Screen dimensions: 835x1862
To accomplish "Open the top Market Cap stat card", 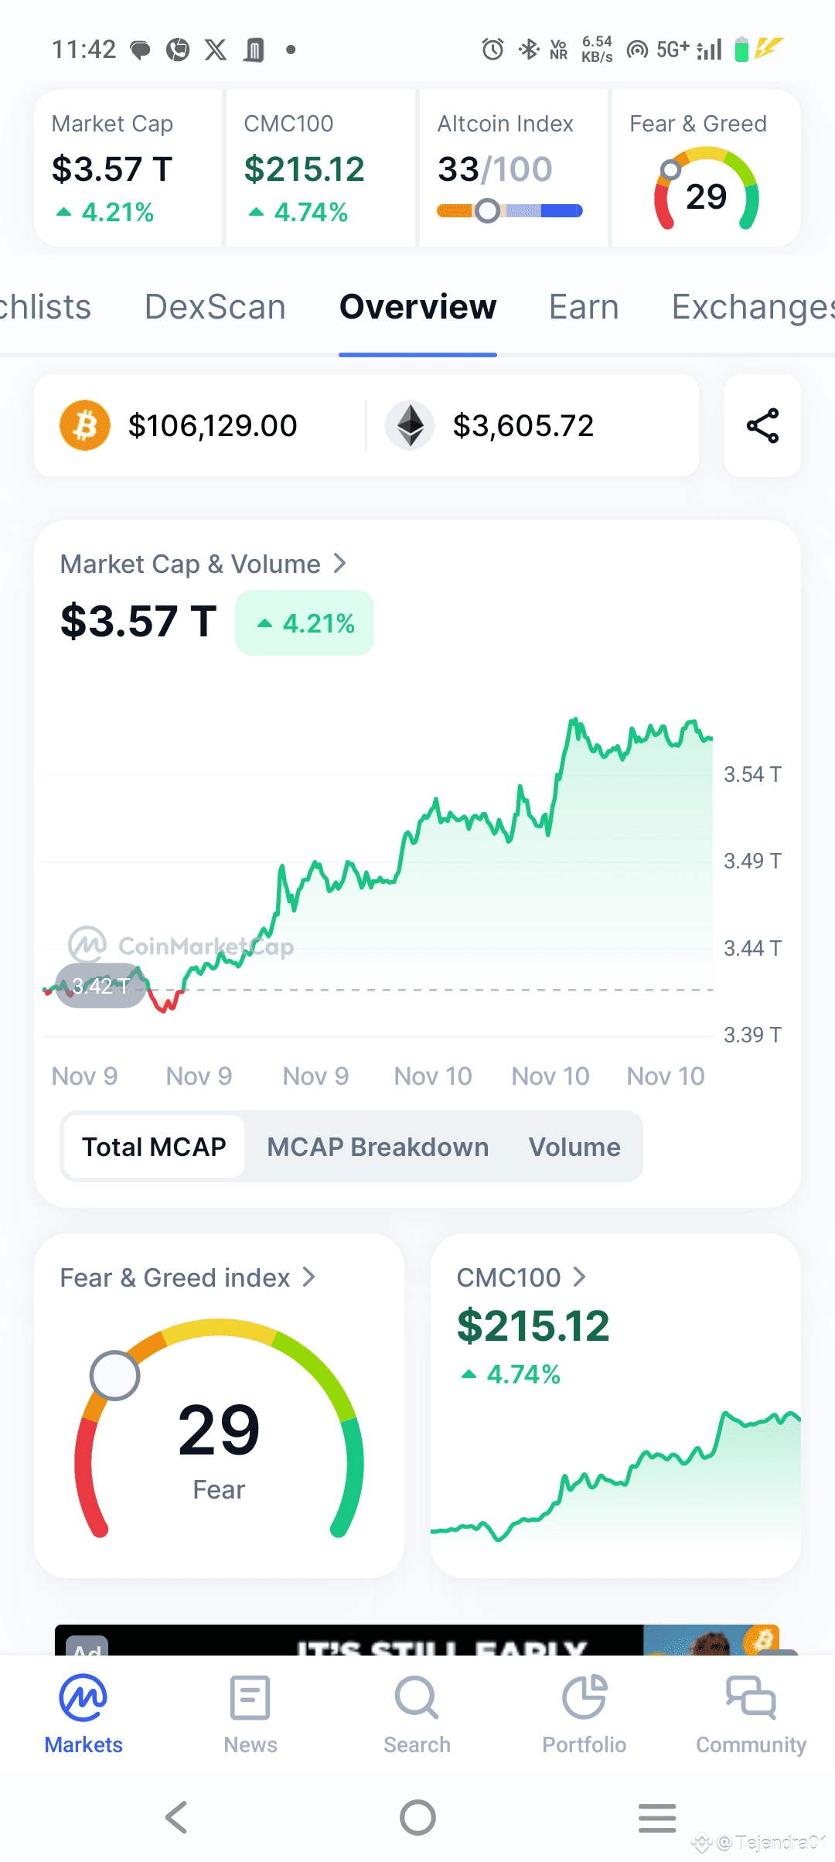I will click(x=128, y=169).
